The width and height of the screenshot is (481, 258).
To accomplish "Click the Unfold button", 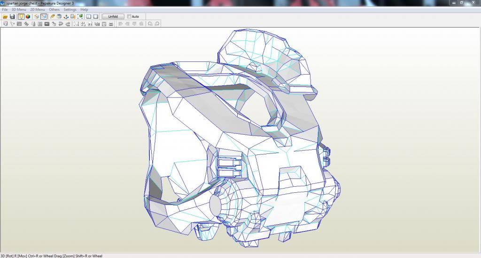I will point(113,16).
